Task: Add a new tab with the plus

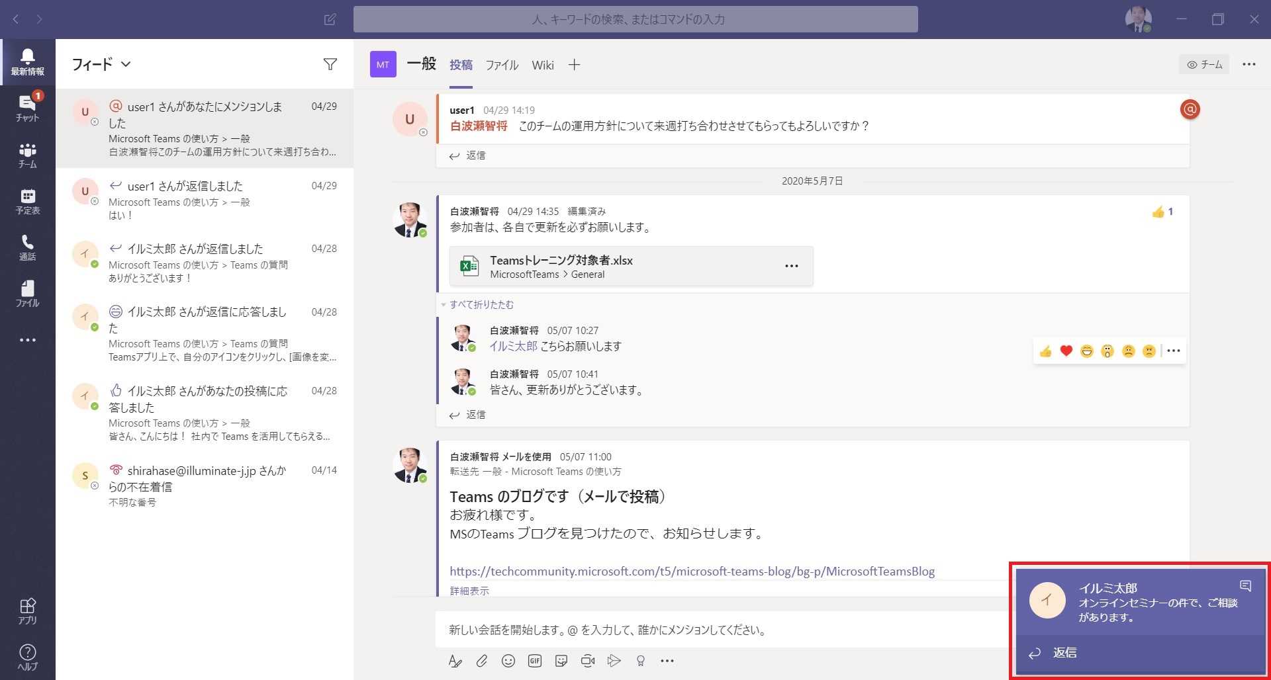Action: pos(575,65)
